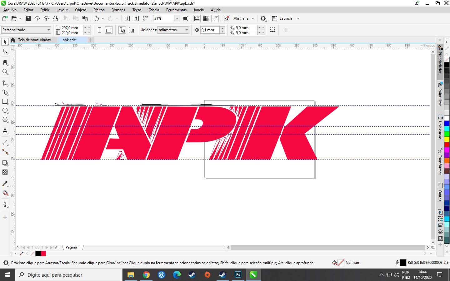The width and height of the screenshot is (450, 281).
Task: Click the Launch button
Action: coord(285,18)
